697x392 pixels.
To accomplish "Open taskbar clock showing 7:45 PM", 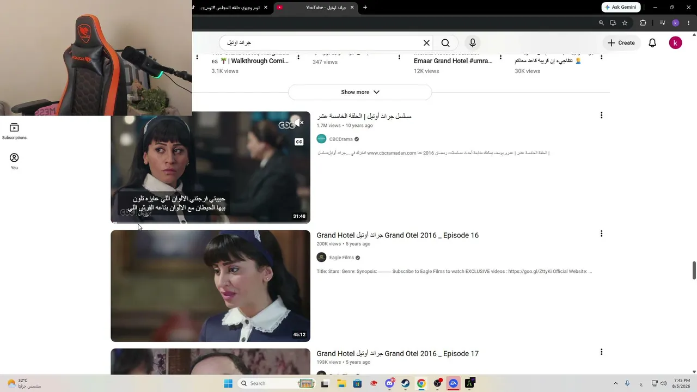I will coord(682,383).
